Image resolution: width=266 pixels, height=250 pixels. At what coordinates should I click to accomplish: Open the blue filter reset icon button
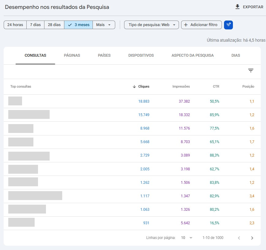(x=228, y=25)
